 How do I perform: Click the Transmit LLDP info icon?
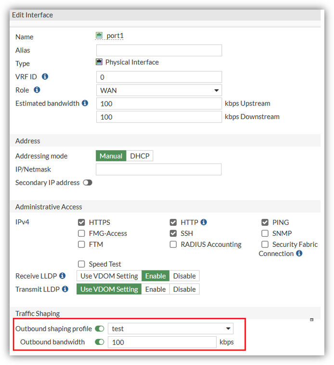pos(65,289)
